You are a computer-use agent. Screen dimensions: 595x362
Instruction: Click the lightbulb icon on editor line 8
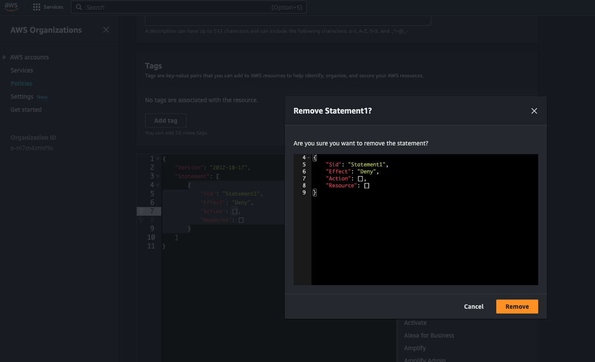click(141, 220)
